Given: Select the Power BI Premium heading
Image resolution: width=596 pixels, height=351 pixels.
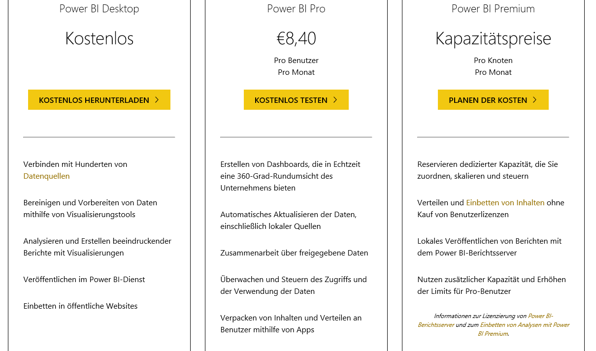Looking at the screenshot, I should click(493, 9).
